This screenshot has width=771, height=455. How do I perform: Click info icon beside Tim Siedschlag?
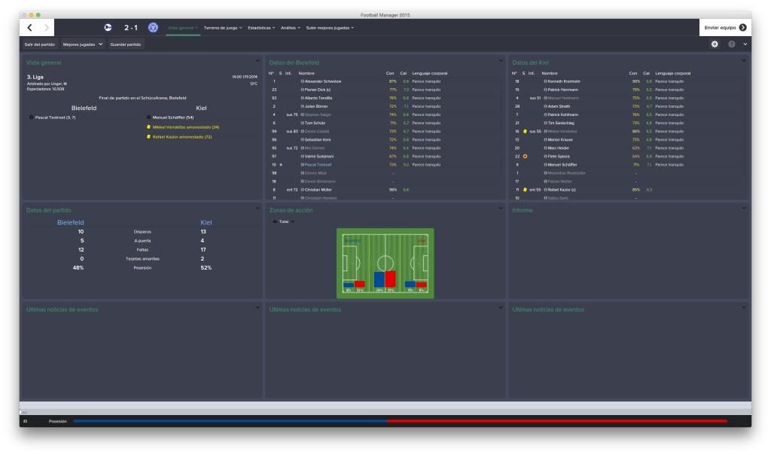point(545,123)
